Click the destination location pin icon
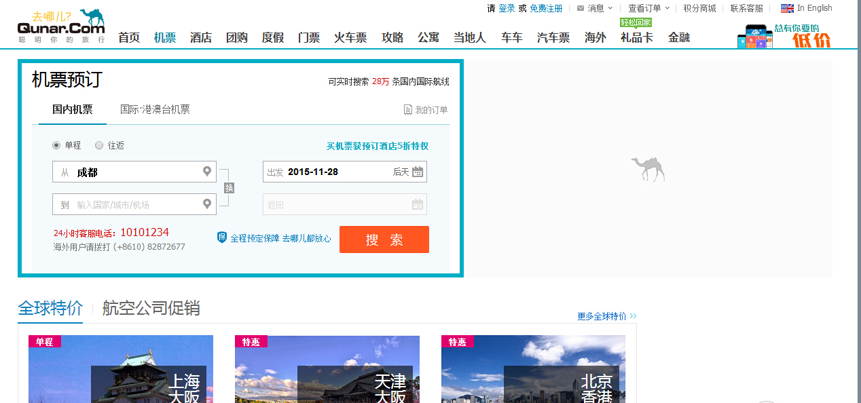The height and width of the screenshot is (403, 861). pyautogui.click(x=207, y=204)
